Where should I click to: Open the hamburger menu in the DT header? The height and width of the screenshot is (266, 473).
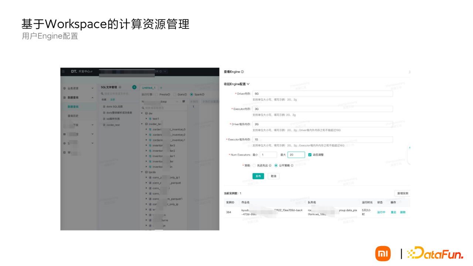pyautogui.click(x=64, y=71)
